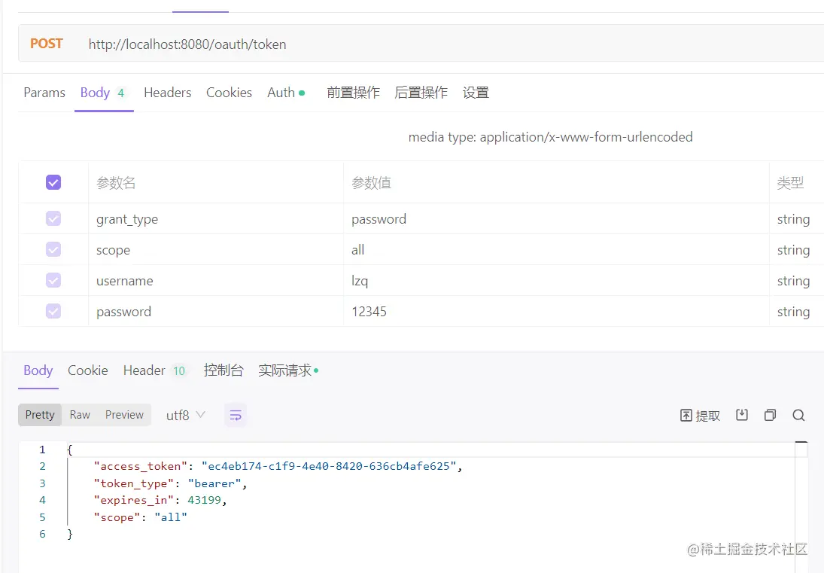The width and height of the screenshot is (824, 573).
Task: Search the response with magnifier icon
Action: click(798, 415)
